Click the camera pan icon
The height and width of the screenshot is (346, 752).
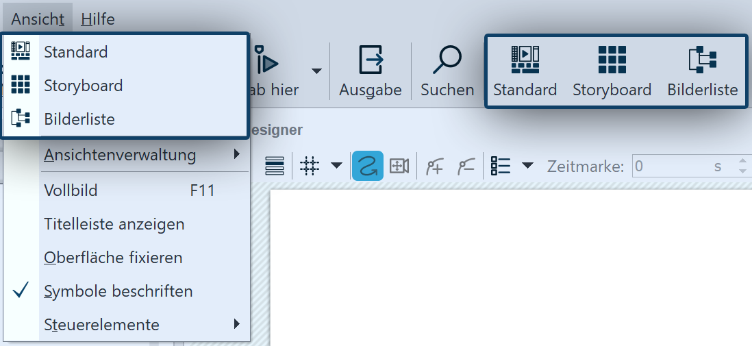point(399,166)
